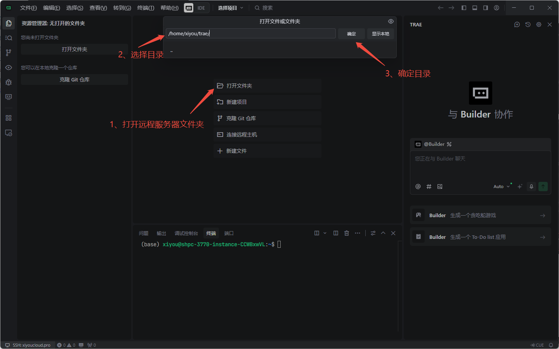Viewport: 559px width, 349px height.
Task: Open TRAE panel settings gear
Action: pyautogui.click(x=539, y=24)
